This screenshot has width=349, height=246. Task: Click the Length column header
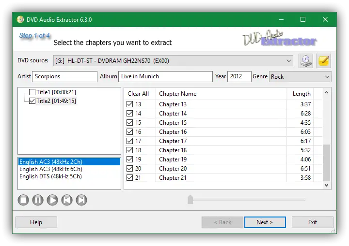click(x=300, y=94)
